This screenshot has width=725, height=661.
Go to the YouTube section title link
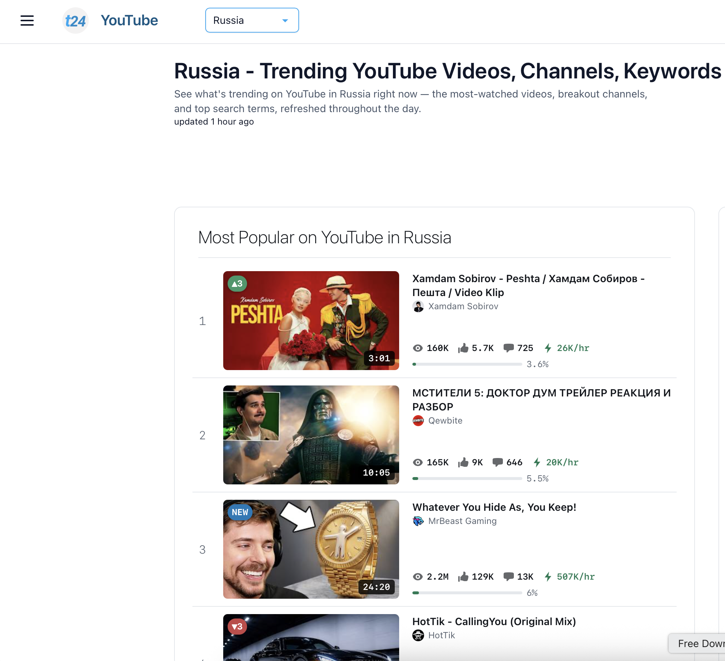[x=129, y=21]
